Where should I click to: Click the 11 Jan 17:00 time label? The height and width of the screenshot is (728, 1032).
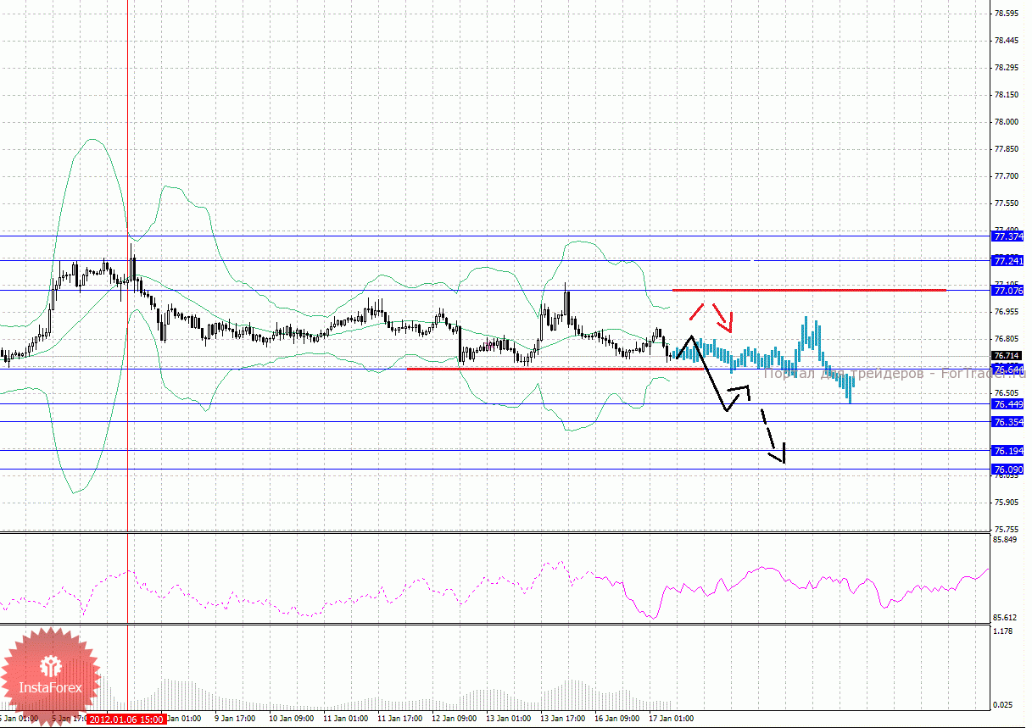click(x=399, y=719)
